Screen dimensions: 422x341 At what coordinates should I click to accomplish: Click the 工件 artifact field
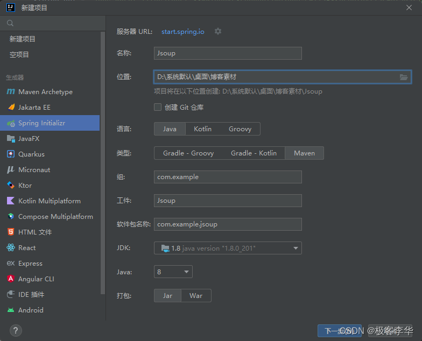pyautogui.click(x=228, y=201)
